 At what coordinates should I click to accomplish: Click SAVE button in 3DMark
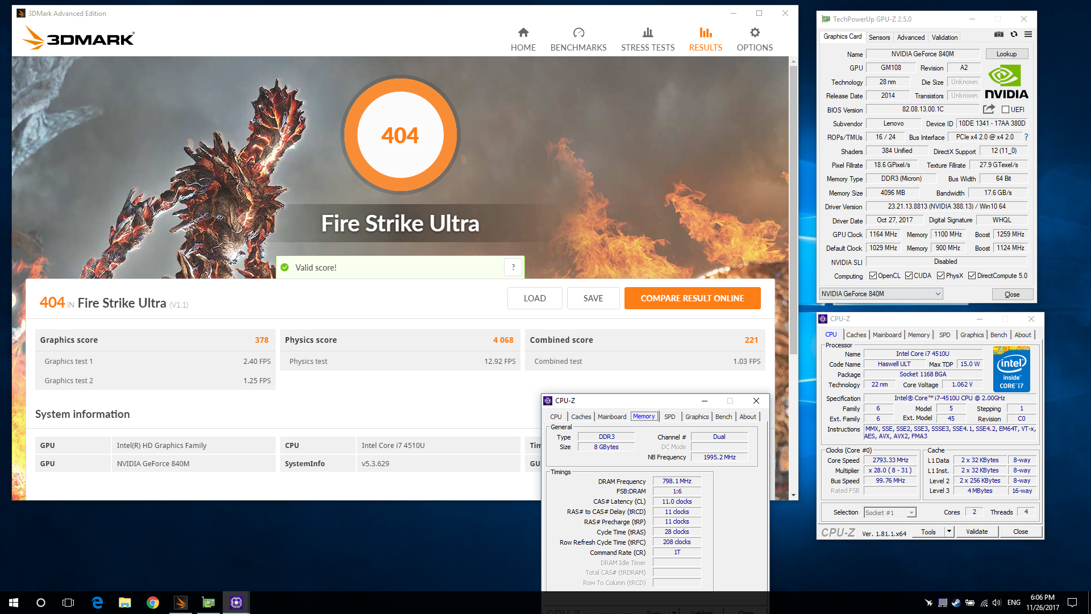click(x=593, y=298)
